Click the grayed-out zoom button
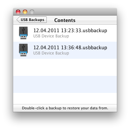Screen dimensions: 130x130 32,12
